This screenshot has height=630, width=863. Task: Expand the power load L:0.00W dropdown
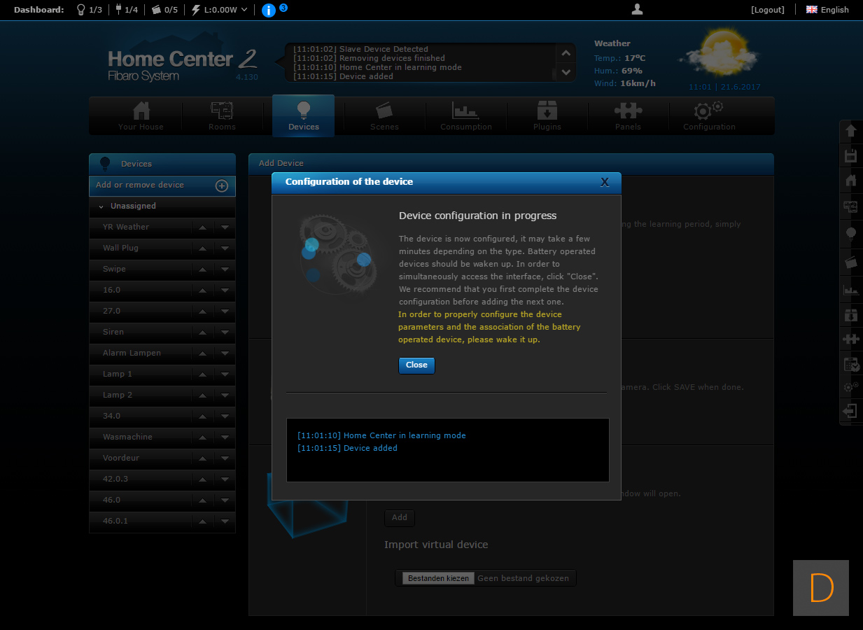click(x=219, y=10)
